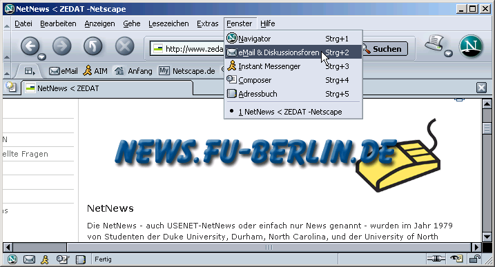Print the page with the printer icon
The image size is (495, 267).
coord(435,43)
